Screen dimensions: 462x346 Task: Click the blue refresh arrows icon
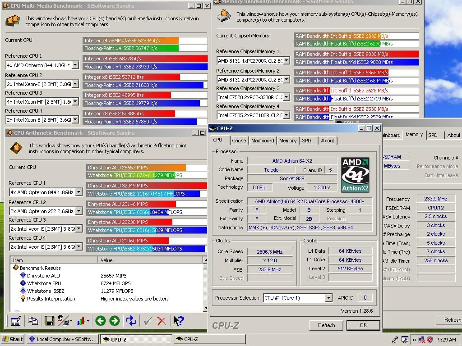tap(131, 321)
